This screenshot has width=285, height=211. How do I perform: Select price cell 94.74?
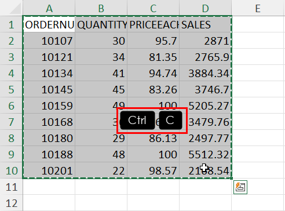coord(154,73)
